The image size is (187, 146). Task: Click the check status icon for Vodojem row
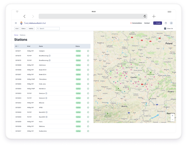(x=88, y=51)
